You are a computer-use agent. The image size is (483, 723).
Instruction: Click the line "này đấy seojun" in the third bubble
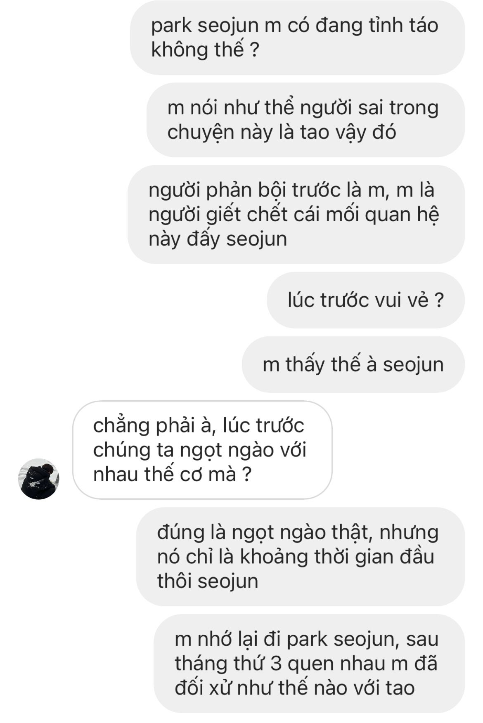coord(218,239)
